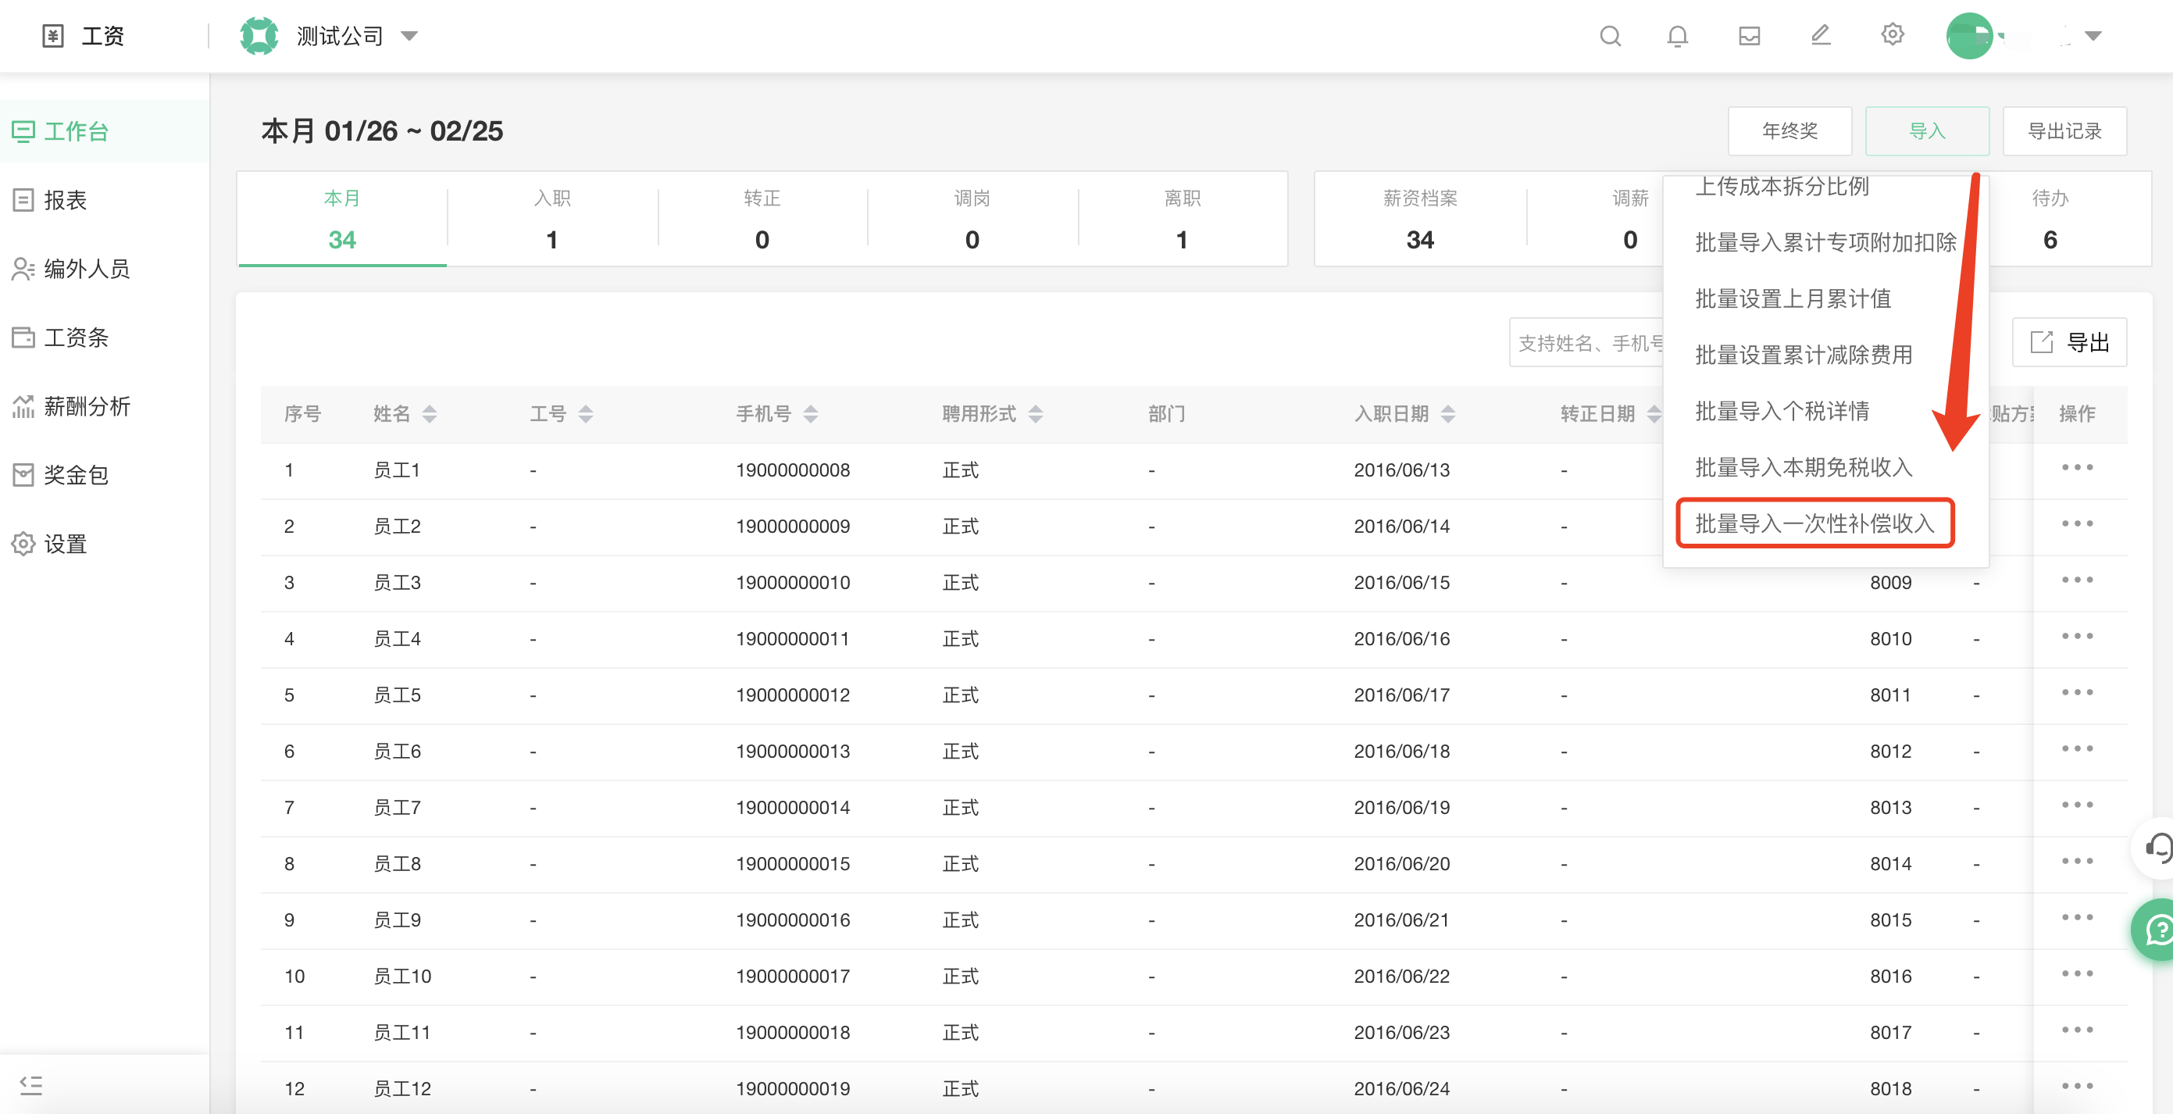Open the more actions dots for 员工8
The image size is (2173, 1114).
(2078, 862)
